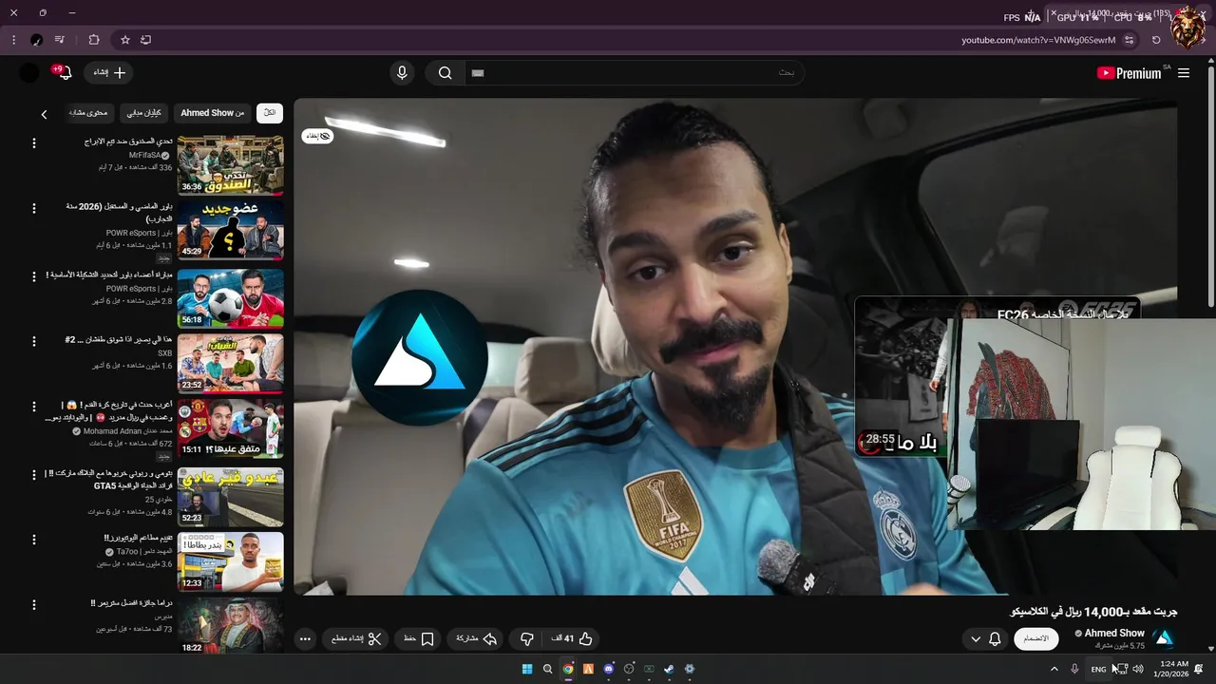The width and height of the screenshot is (1216, 684).
Task: Select the 'من Ahmed Show' filter chip
Action: pyautogui.click(x=213, y=113)
